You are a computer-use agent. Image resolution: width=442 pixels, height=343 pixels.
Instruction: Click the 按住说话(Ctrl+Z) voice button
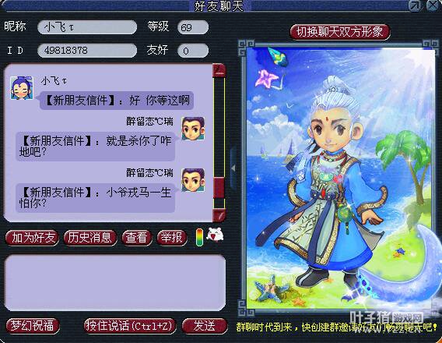130,326
